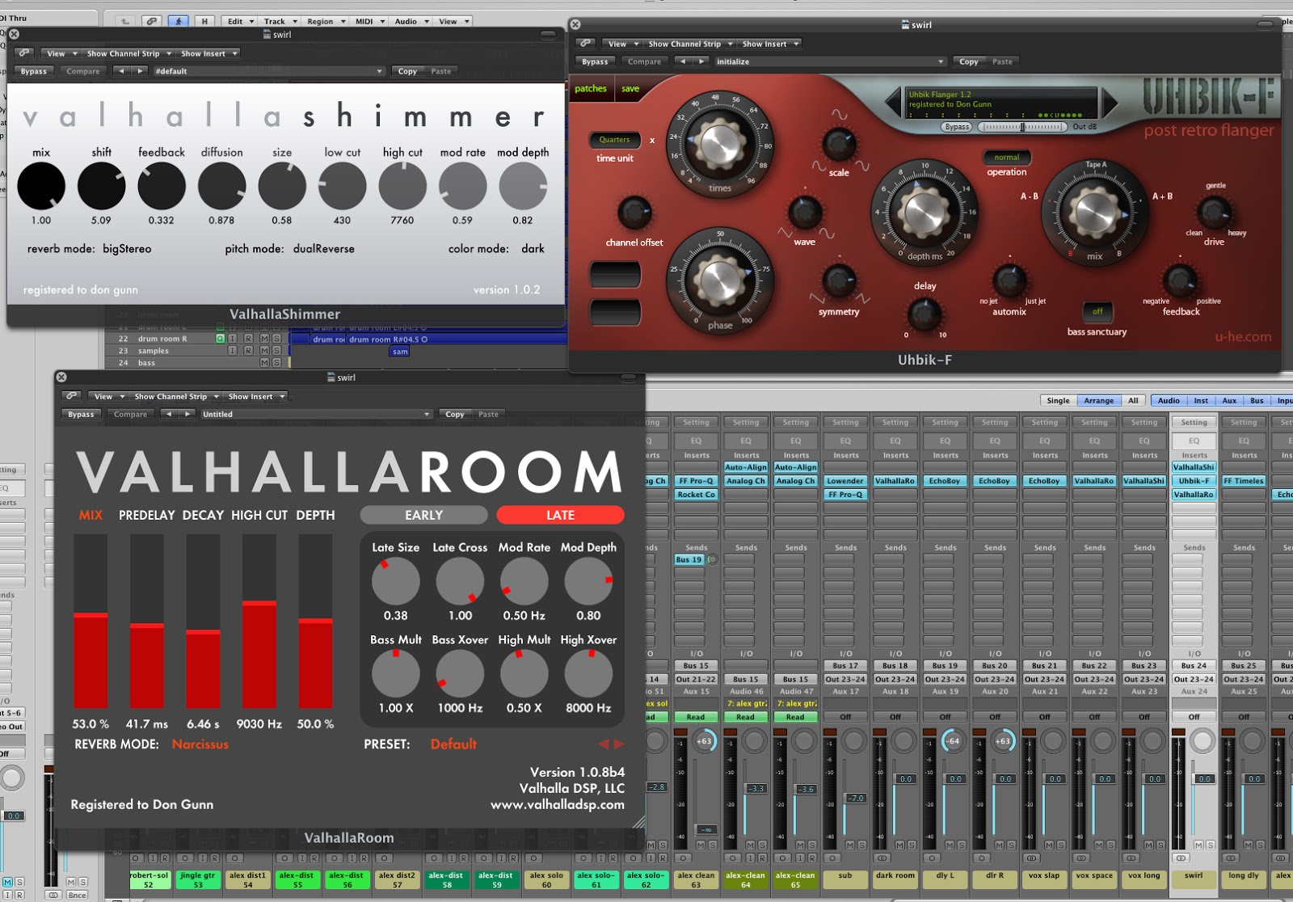Click the Aux filter button in mixer
Screen dimensions: 1293x902
tap(1228, 400)
